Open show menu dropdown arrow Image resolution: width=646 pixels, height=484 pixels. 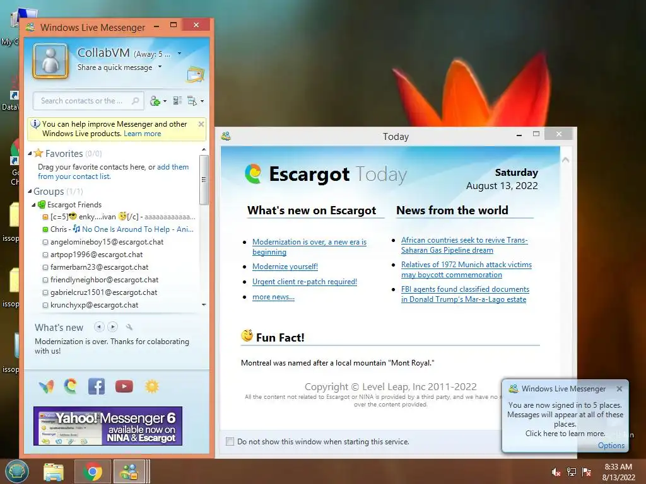[x=202, y=101]
